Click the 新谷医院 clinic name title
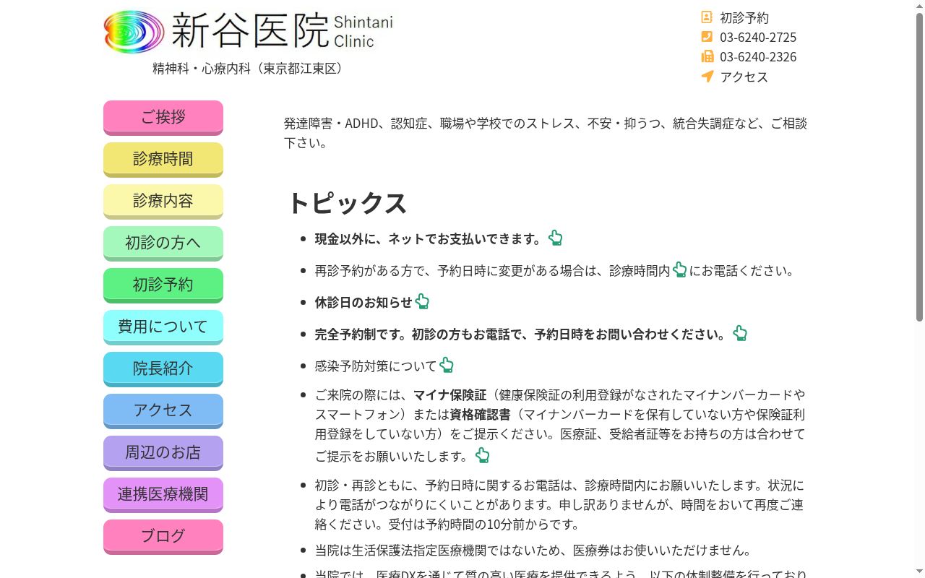This screenshot has height=578, width=925. [x=249, y=30]
